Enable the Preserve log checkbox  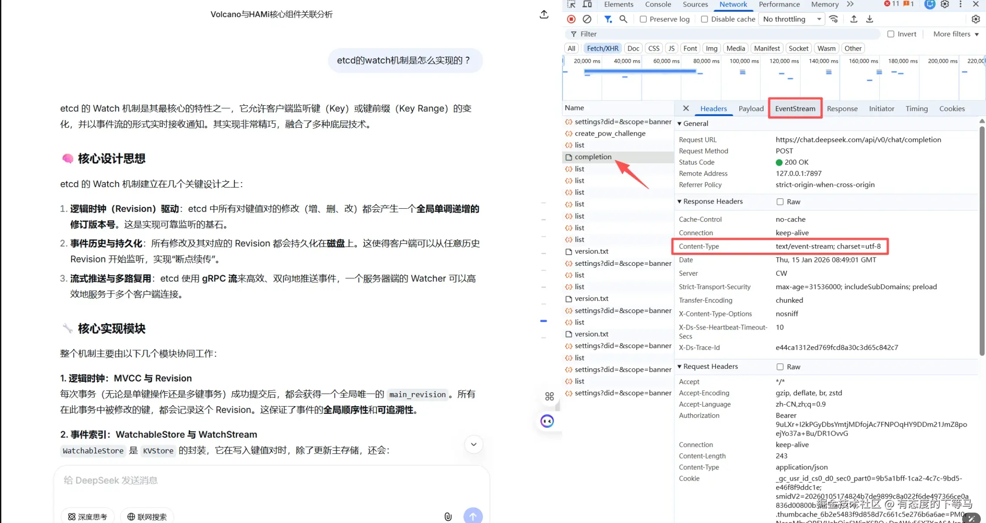(x=643, y=19)
